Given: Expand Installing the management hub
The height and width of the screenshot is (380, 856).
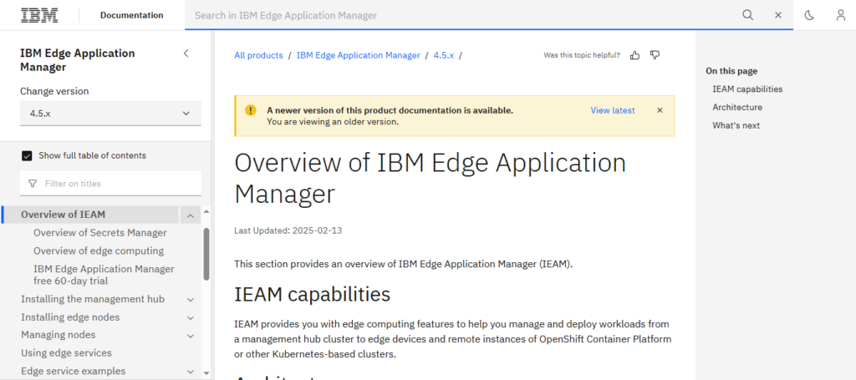Looking at the screenshot, I should [x=190, y=300].
